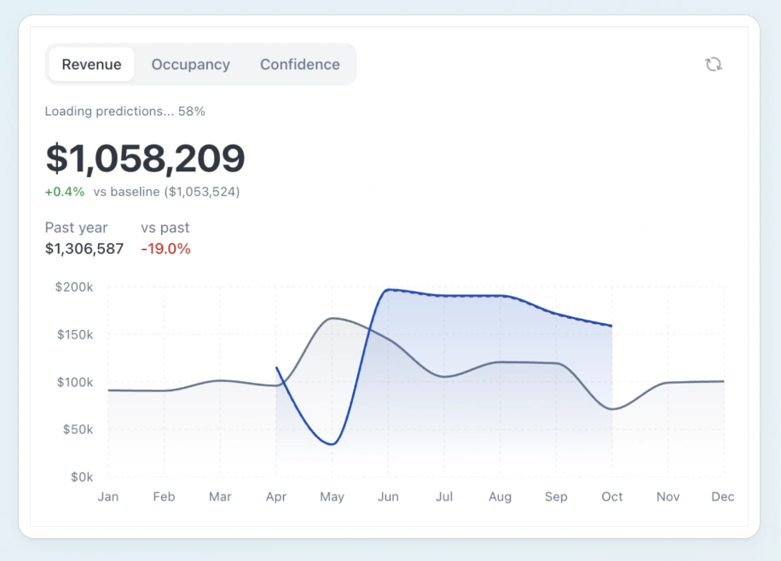Viewport: 781px width, 561px height.
Task: Click the Past year label
Action: (76, 228)
